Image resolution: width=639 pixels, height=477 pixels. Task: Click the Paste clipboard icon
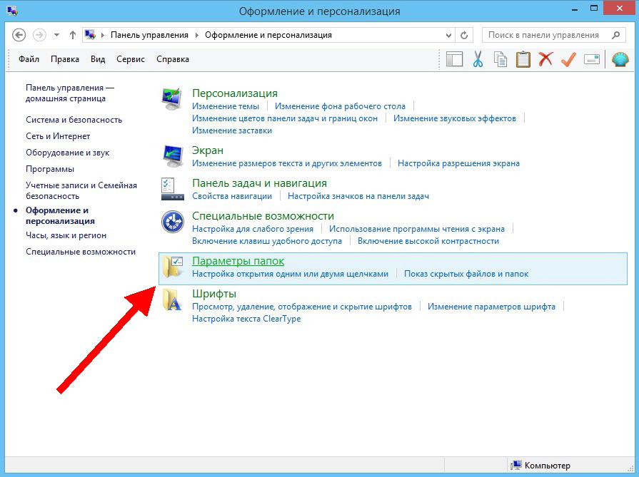[x=523, y=60]
